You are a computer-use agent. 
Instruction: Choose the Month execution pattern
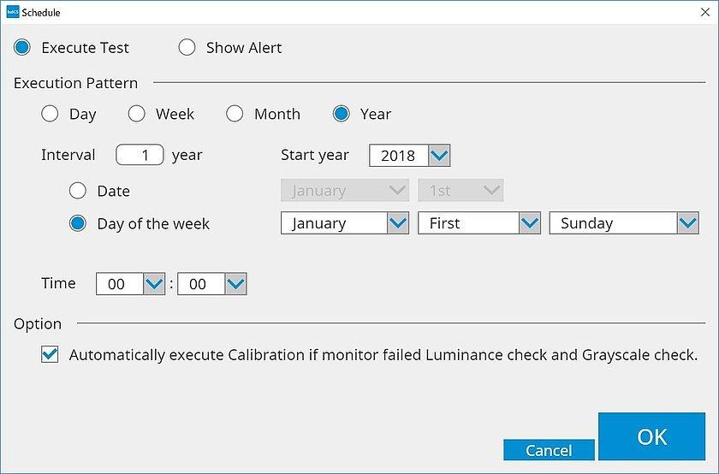(235, 114)
